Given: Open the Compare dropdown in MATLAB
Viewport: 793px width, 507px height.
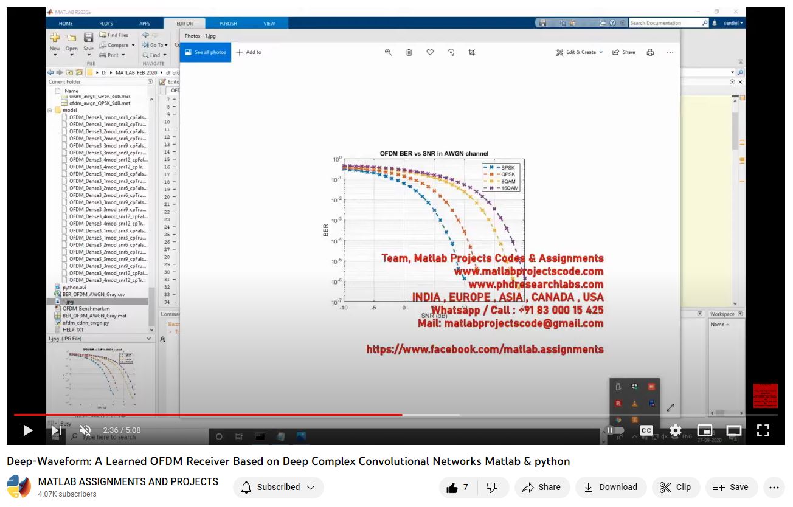Looking at the screenshot, I should point(117,45).
